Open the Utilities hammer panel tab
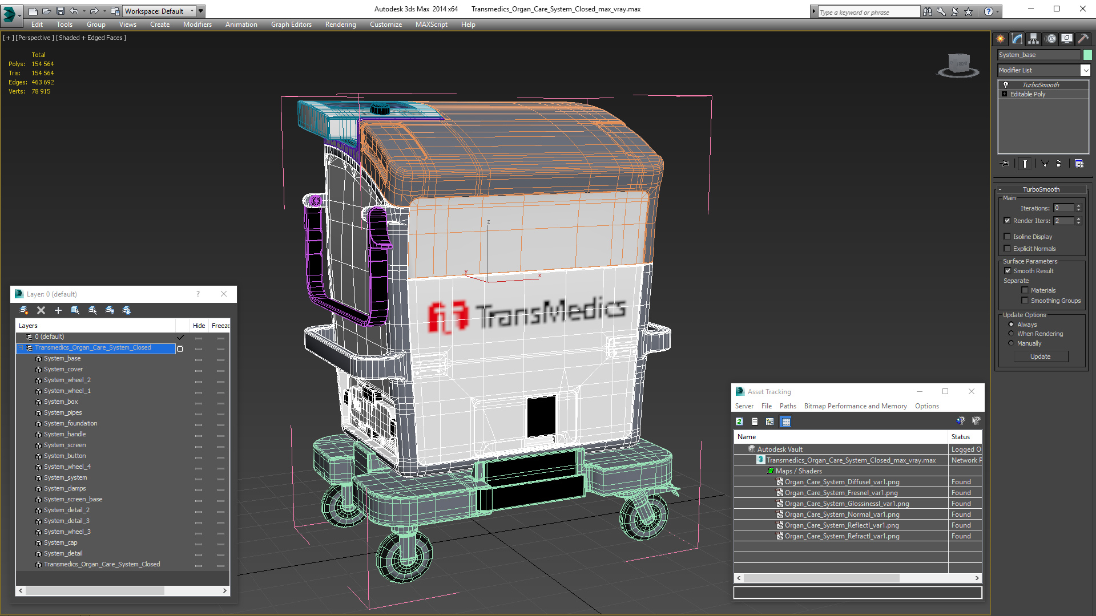Viewport: 1096px width, 616px height. (x=1083, y=39)
